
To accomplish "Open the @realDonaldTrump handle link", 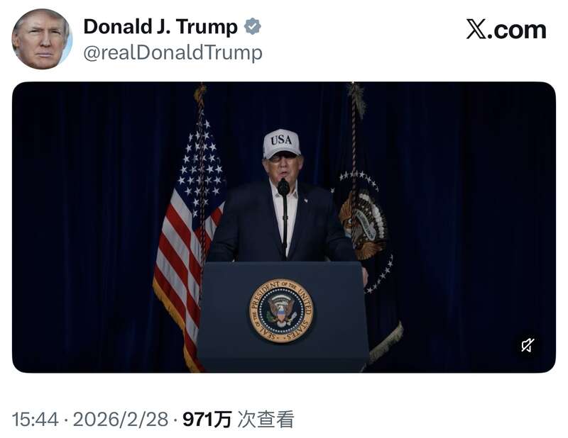I will tap(173, 53).
